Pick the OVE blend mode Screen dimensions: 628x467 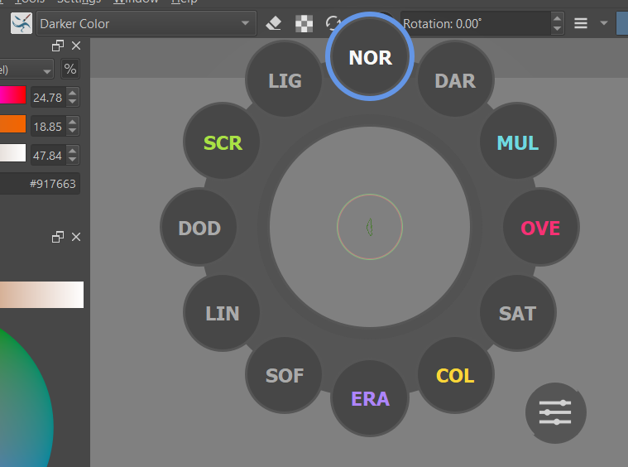(540, 227)
